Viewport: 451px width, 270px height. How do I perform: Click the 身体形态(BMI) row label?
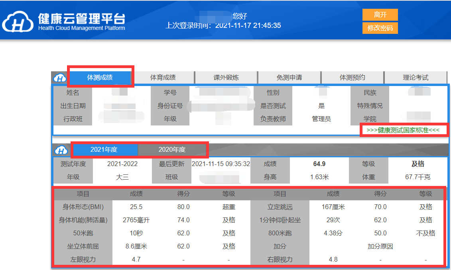82,207
